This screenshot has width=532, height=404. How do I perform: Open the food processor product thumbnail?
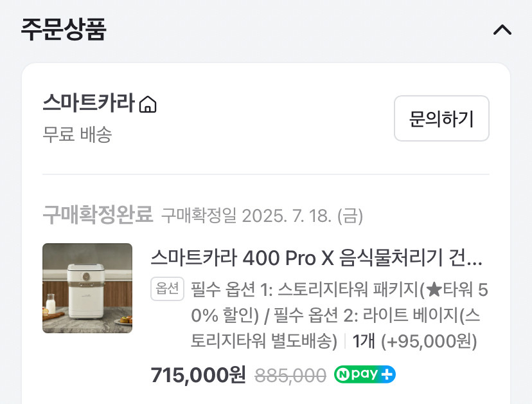87,288
